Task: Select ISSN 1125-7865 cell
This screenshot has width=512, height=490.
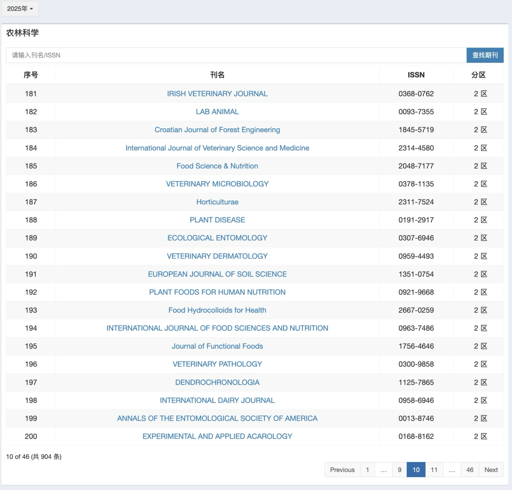Action: [x=416, y=382]
